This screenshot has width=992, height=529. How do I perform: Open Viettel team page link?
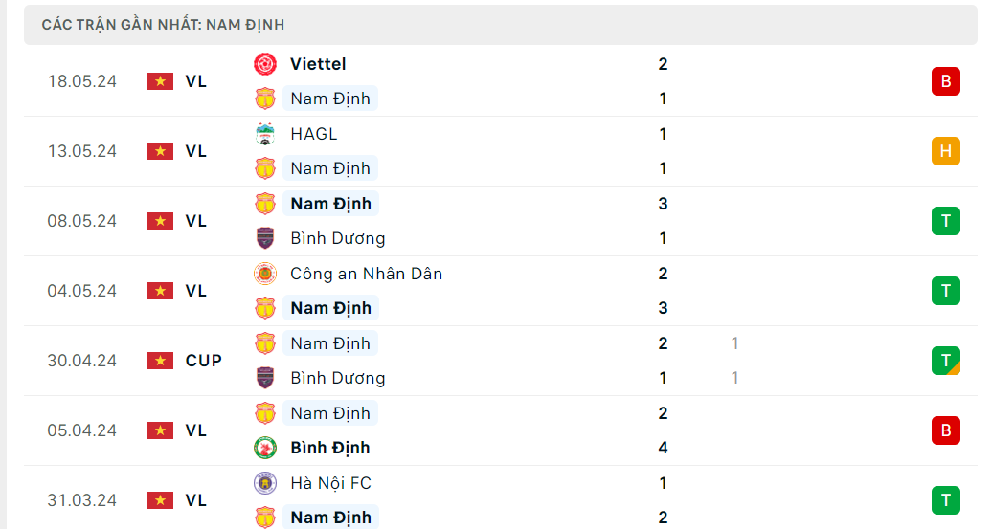tap(318, 64)
